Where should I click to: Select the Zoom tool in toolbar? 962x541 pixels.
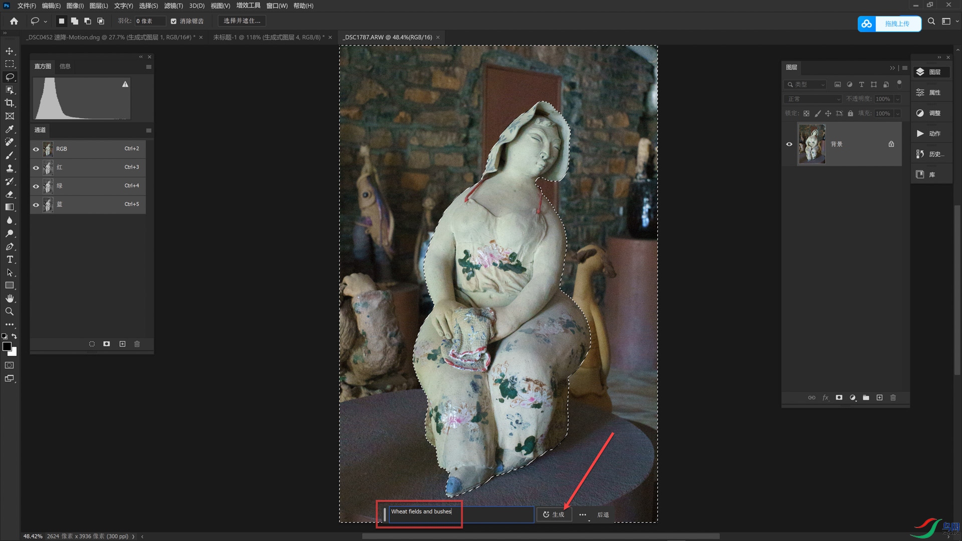pos(10,312)
